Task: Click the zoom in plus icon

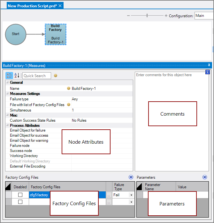Action: click(166, 16)
